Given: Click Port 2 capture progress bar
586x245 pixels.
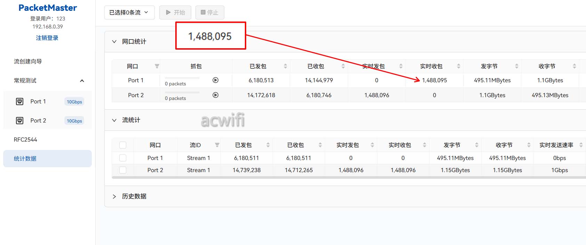Looking at the screenshot, I should 182,92.
